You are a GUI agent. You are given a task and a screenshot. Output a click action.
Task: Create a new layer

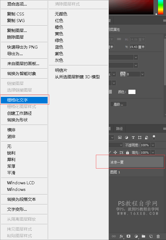pyautogui.click(x=151, y=236)
